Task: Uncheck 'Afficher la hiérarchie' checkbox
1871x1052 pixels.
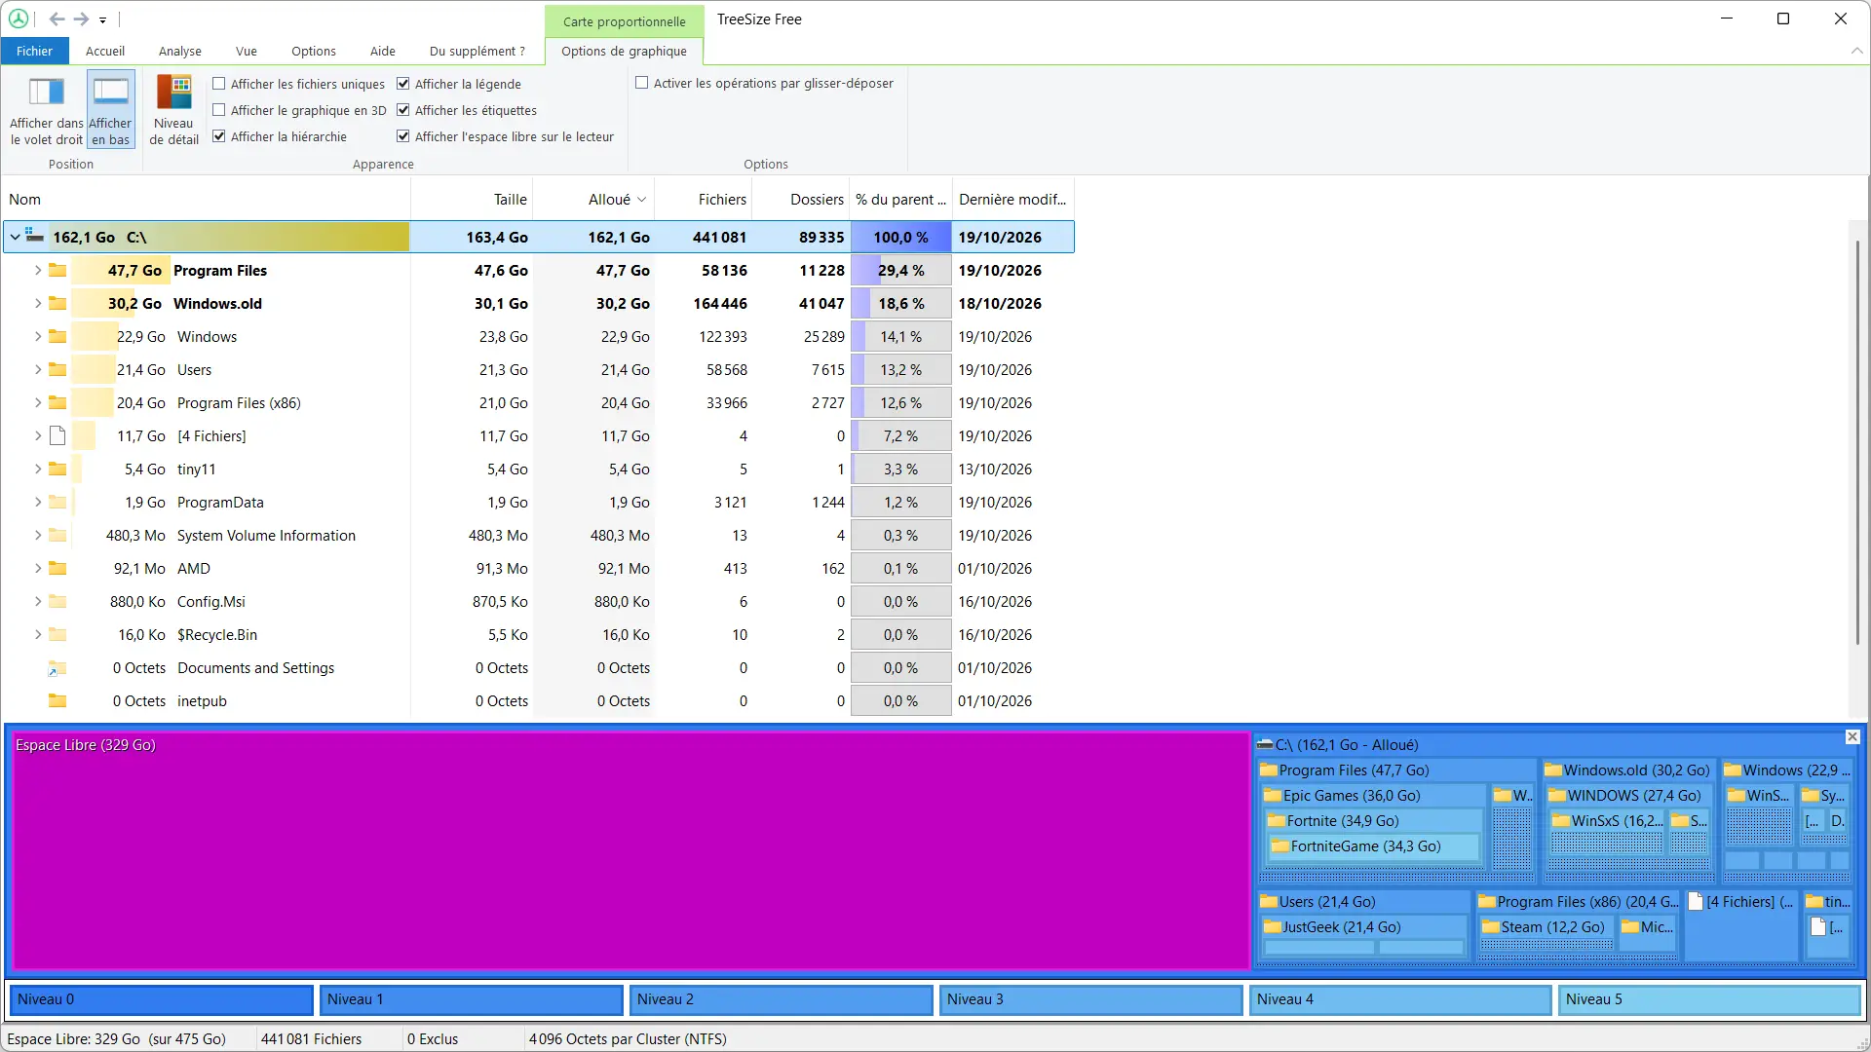Action: pyautogui.click(x=219, y=136)
